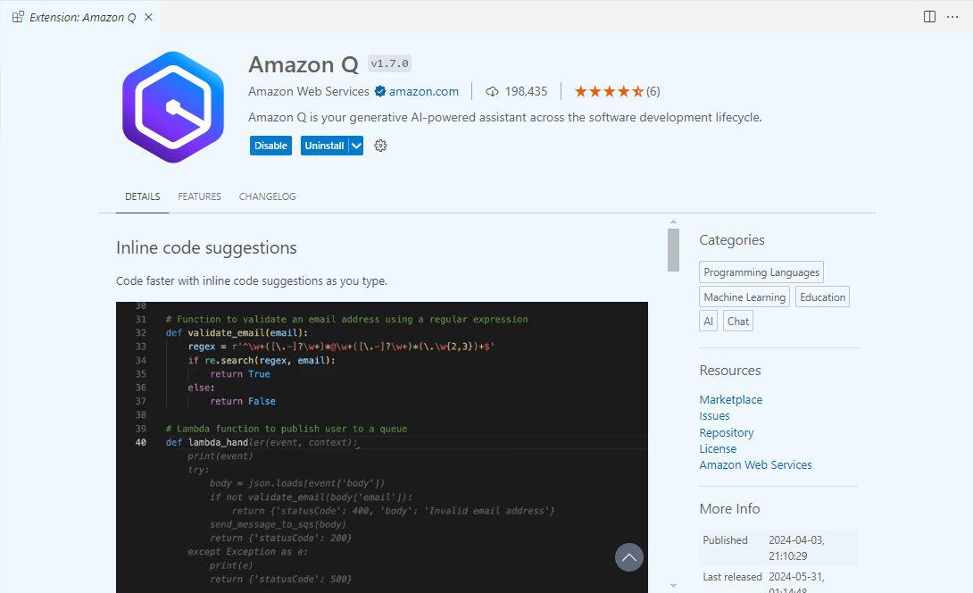Open the Issues resource link

[714, 415]
